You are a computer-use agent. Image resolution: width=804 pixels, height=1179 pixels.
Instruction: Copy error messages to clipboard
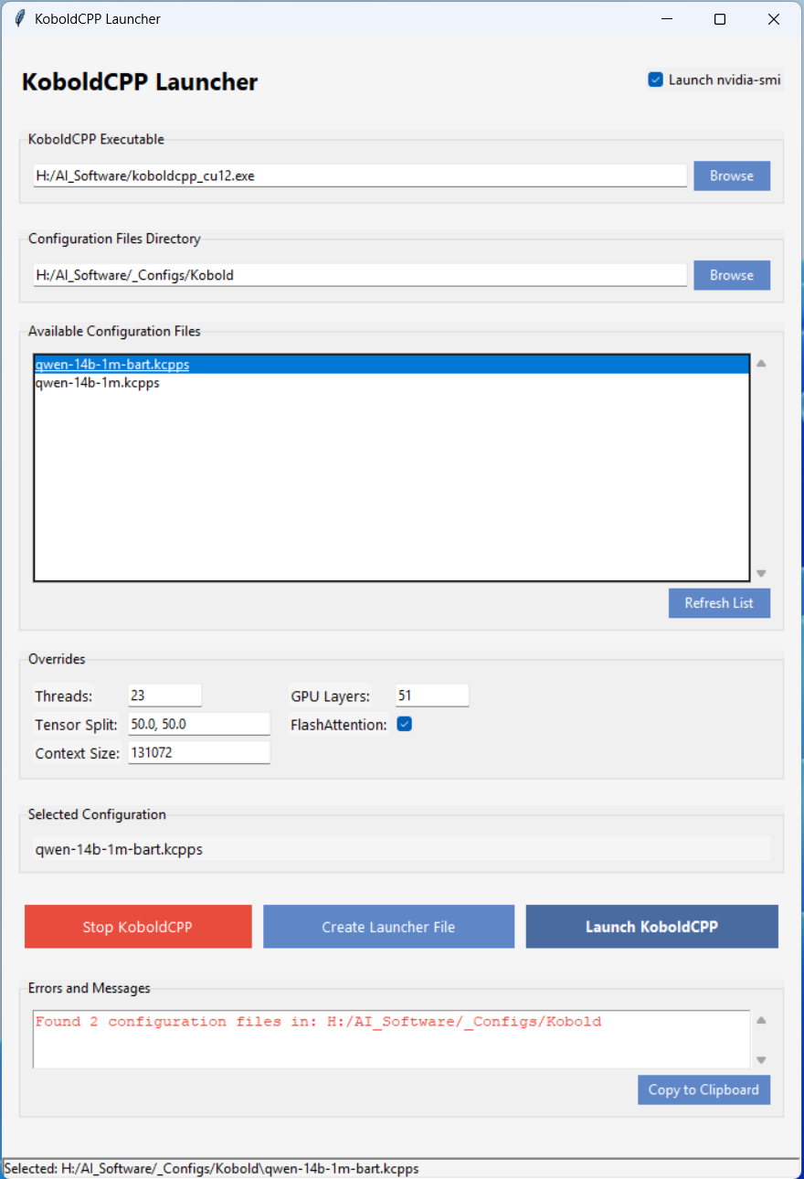coord(703,1089)
